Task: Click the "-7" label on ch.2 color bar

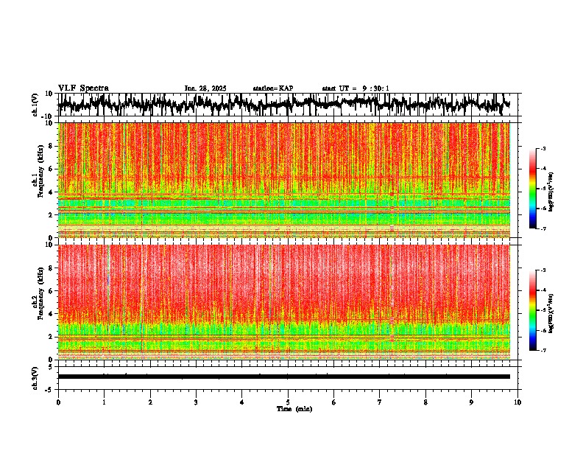Action: (x=543, y=350)
